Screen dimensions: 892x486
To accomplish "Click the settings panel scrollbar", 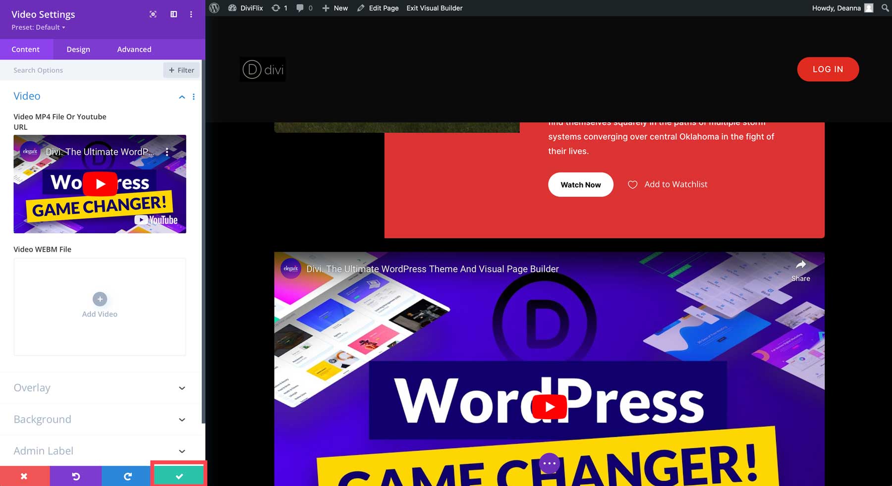I will 203,242.
